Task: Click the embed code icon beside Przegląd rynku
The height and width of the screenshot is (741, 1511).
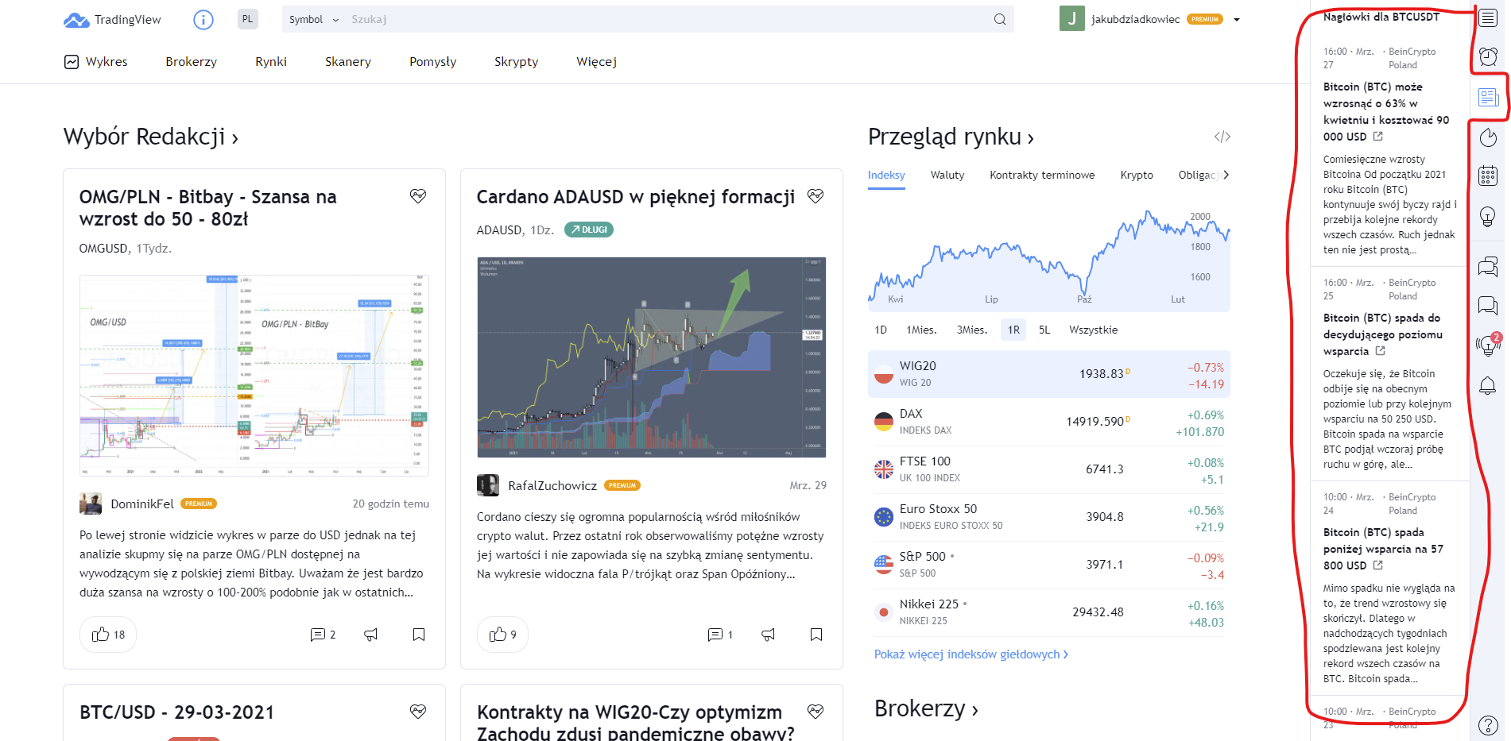Action: [1222, 137]
